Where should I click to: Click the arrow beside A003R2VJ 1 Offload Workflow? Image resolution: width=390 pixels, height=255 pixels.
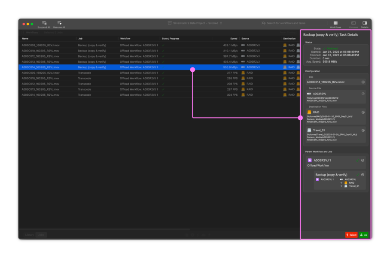363,160
